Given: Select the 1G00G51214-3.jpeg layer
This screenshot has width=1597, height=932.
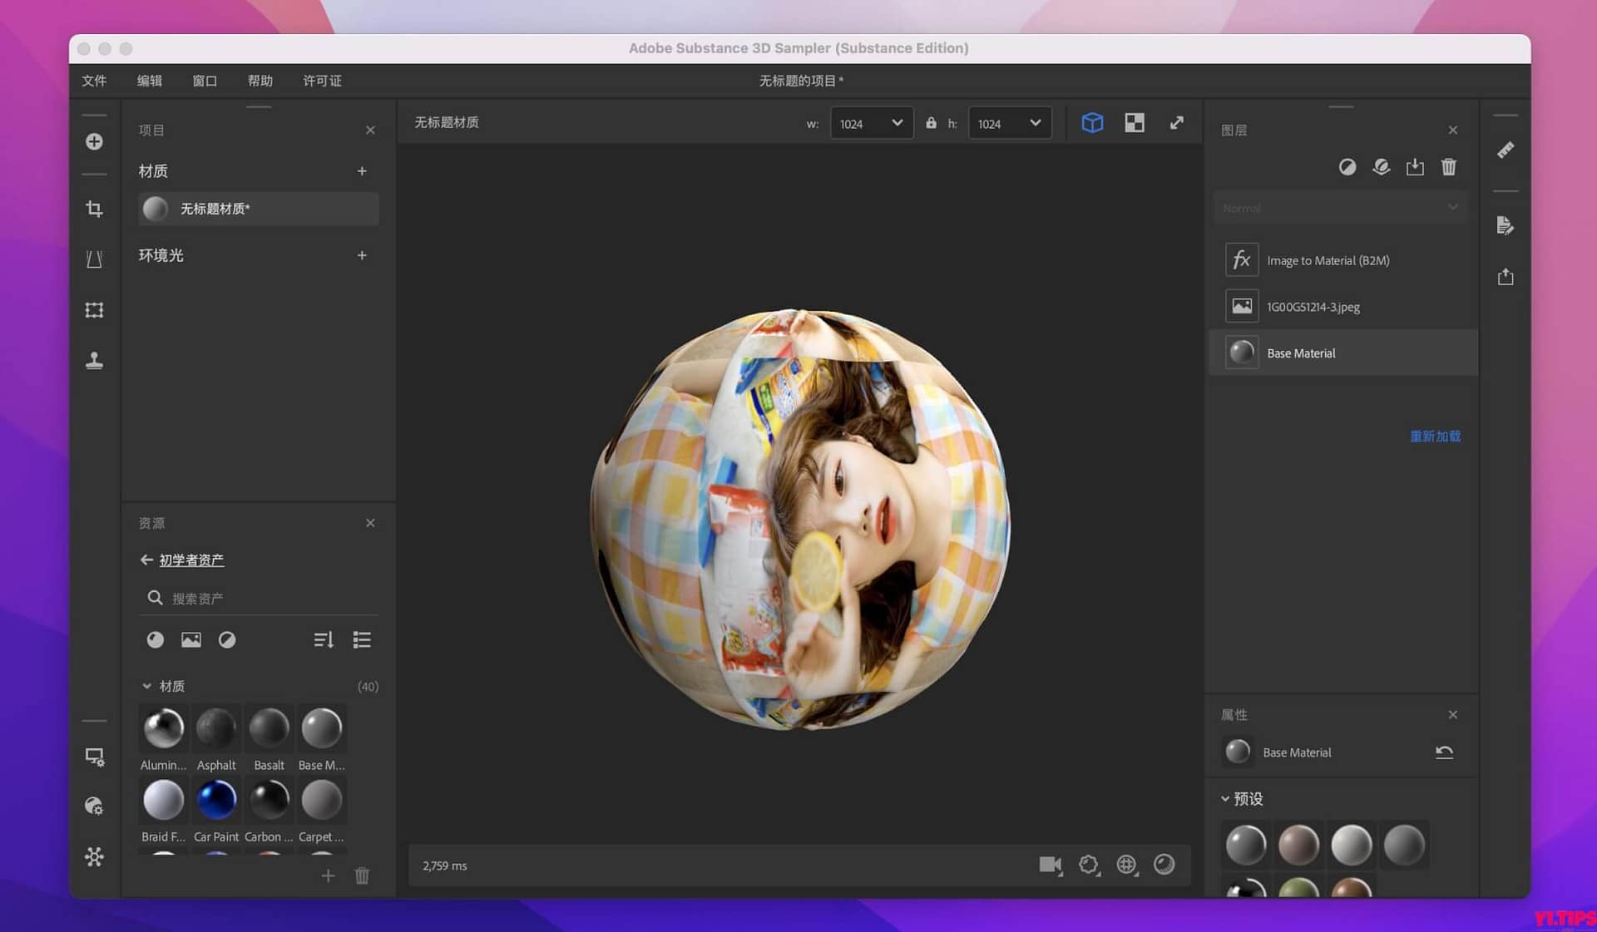Looking at the screenshot, I should pos(1314,306).
